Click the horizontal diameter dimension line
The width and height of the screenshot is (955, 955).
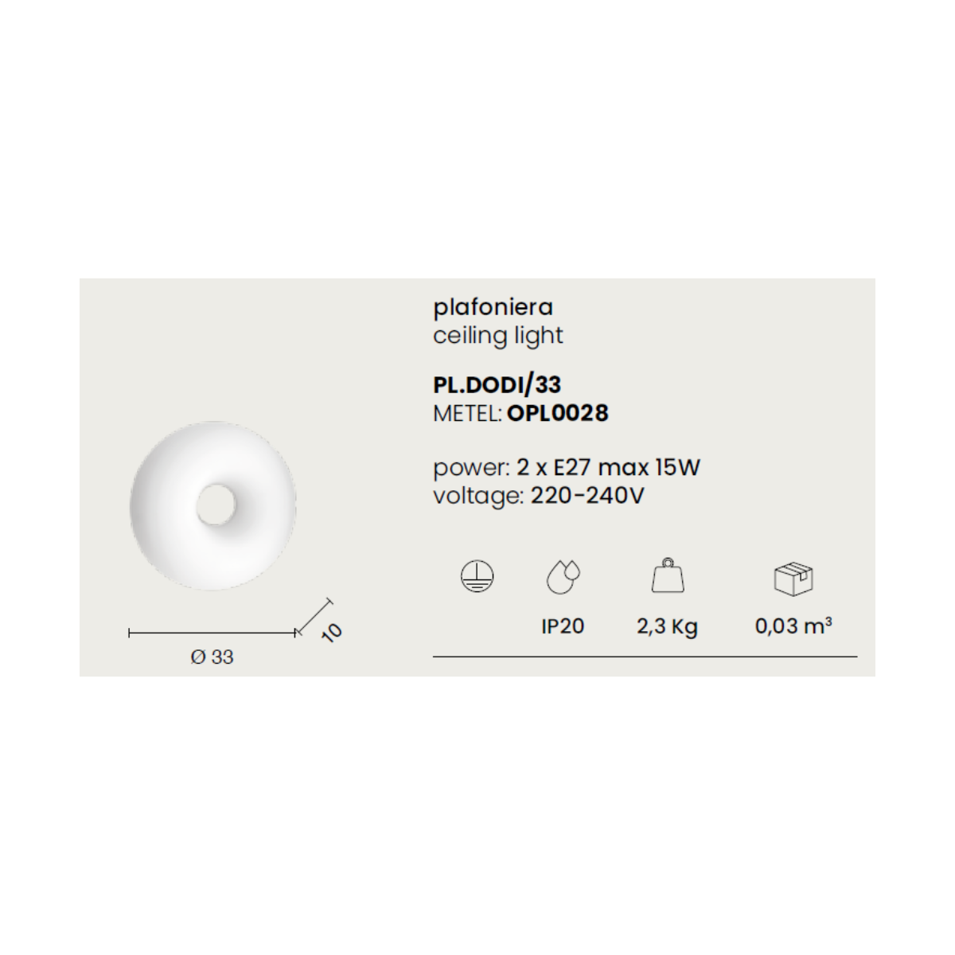tap(213, 633)
